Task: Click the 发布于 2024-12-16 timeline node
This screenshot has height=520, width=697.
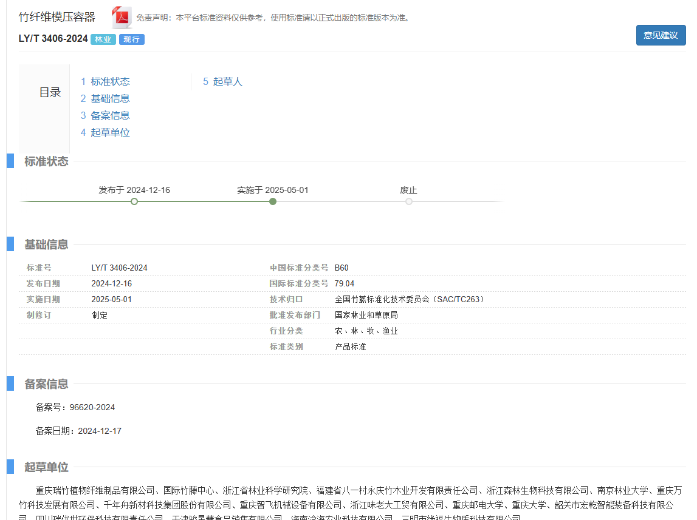Action: click(x=134, y=201)
